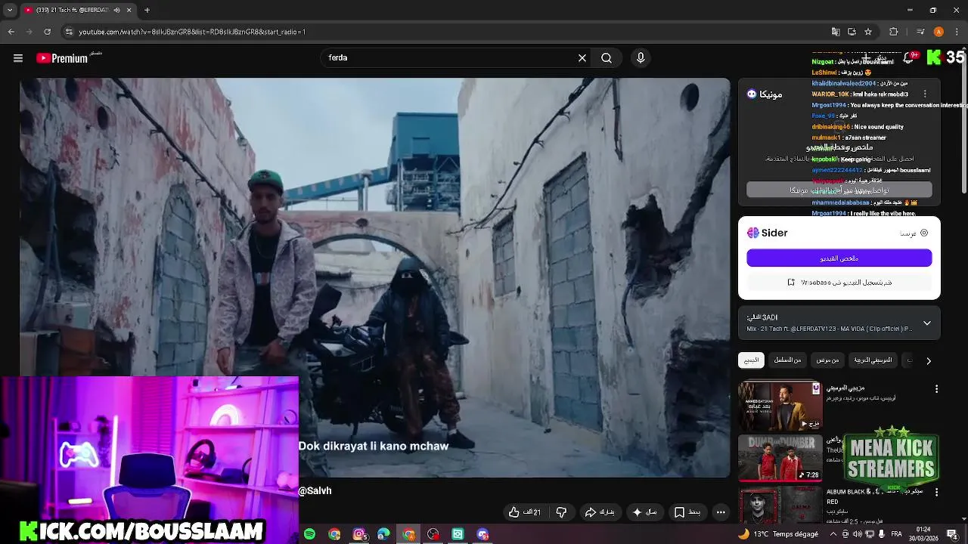
Task: Open new browser tab
Action: (147, 11)
